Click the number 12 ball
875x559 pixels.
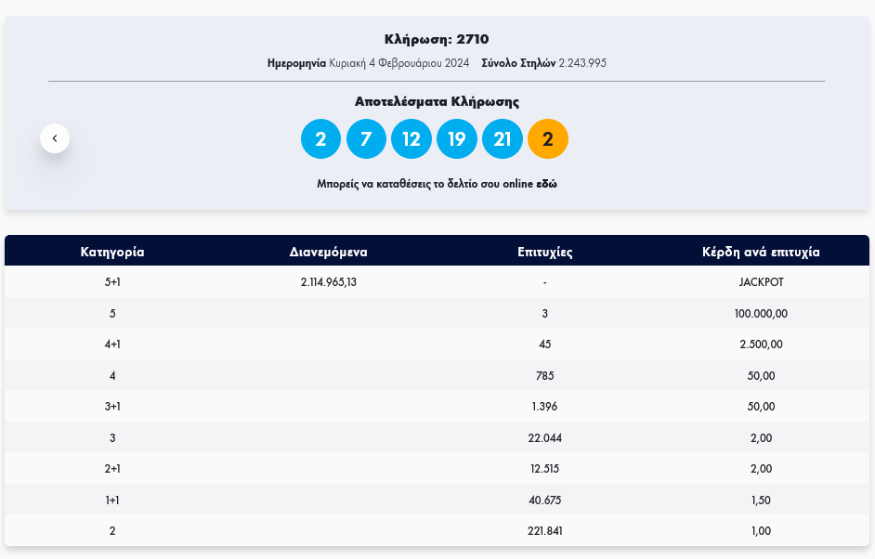point(411,139)
